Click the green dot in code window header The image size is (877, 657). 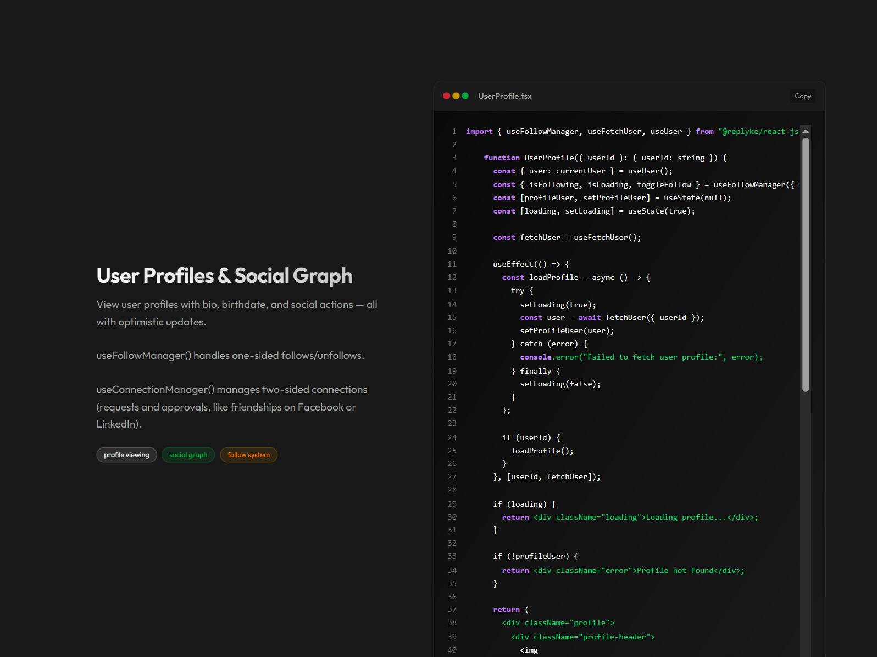tap(465, 96)
